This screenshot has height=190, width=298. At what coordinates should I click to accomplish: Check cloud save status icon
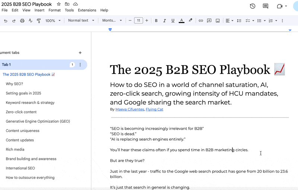pyautogui.click(x=76, y=4)
